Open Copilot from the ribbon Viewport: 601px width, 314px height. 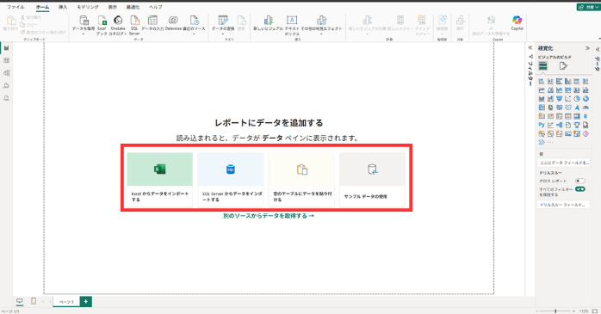click(x=517, y=23)
